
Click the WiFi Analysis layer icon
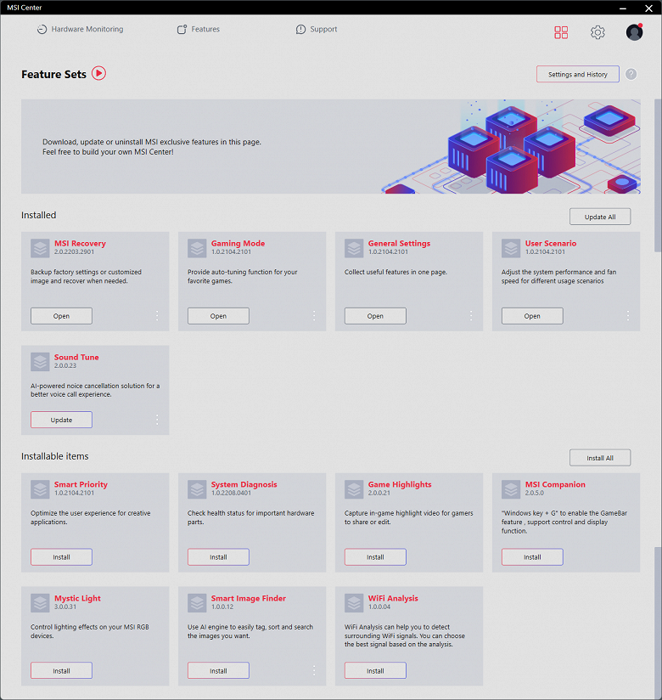(x=354, y=603)
